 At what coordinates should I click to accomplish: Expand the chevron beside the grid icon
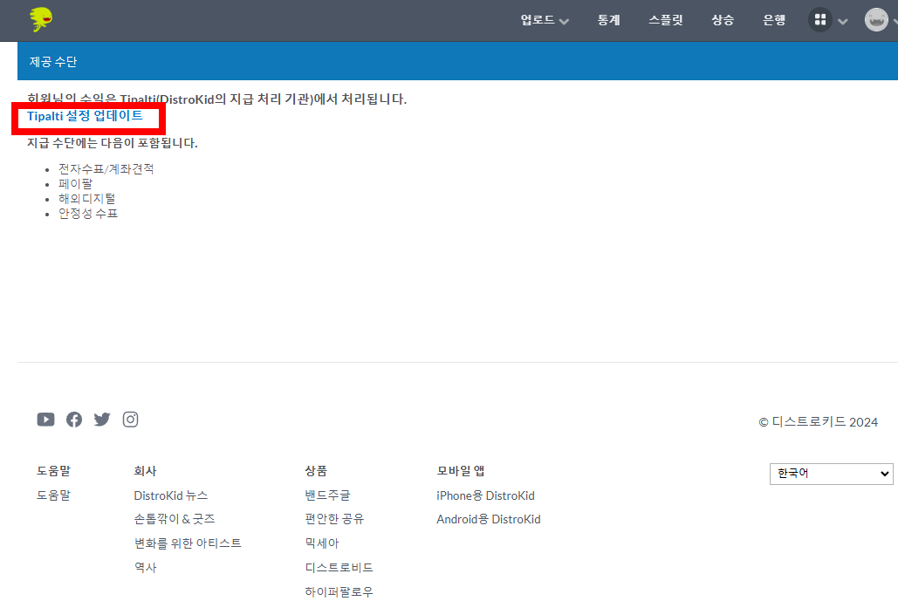[x=842, y=22]
